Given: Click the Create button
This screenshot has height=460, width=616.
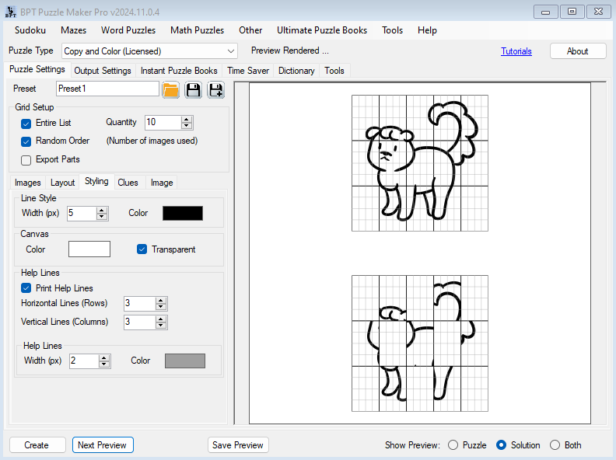Looking at the screenshot, I should (x=37, y=445).
